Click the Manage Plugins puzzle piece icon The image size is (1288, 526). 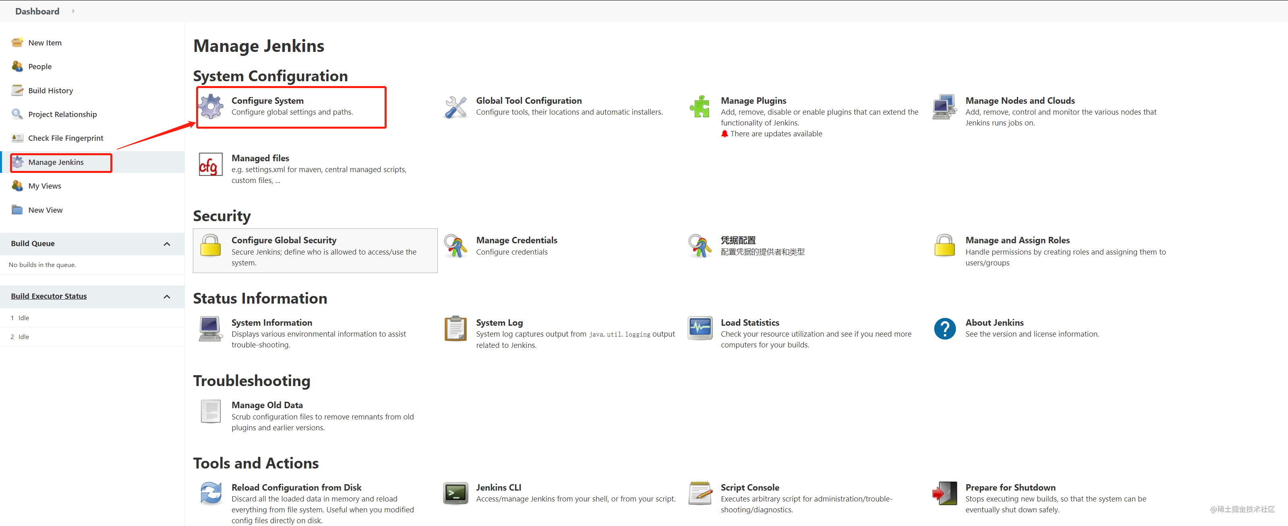tap(700, 106)
